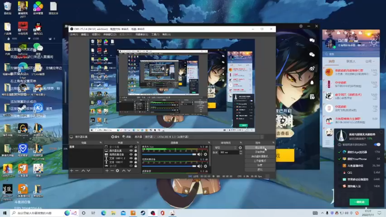Increase transition duration with stepper up arrow
The height and width of the screenshot is (217, 386).
coord(241,151)
